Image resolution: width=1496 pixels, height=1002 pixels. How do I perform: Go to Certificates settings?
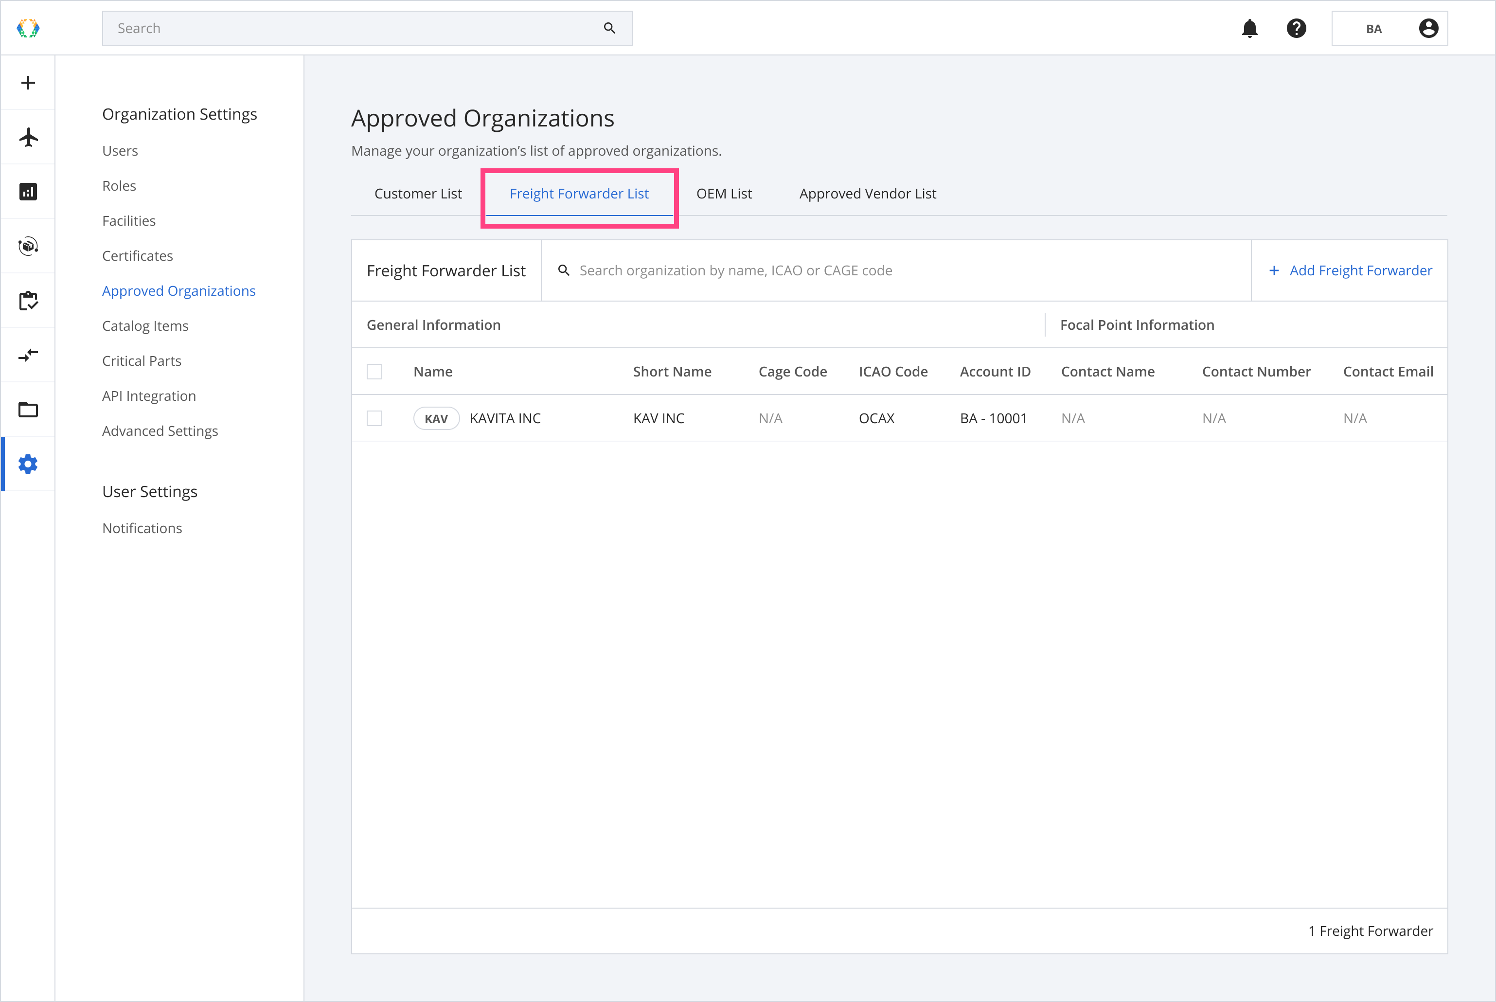click(137, 256)
